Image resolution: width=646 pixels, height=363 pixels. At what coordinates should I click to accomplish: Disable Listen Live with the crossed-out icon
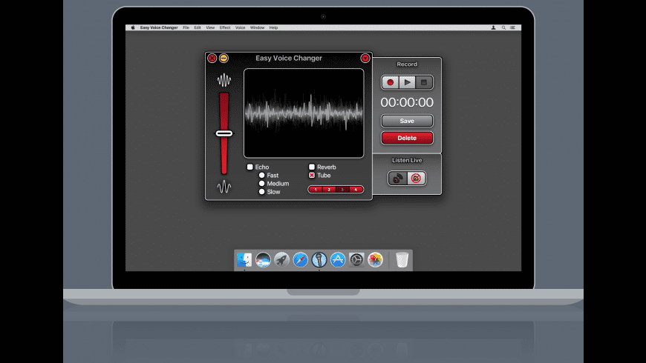coord(416,179)
